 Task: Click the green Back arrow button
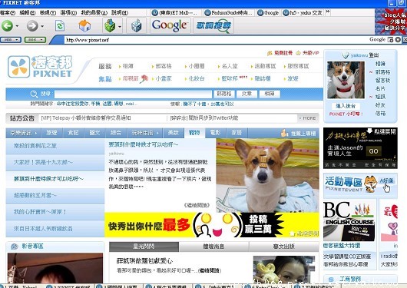click(7, 25)
